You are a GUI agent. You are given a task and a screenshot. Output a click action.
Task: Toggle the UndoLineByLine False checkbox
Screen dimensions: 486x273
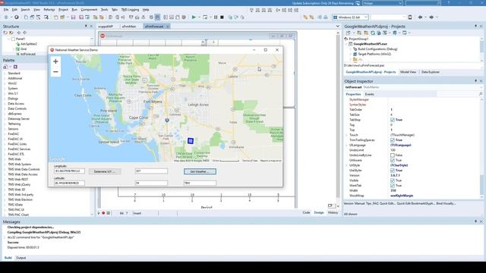tap(393, 155)
